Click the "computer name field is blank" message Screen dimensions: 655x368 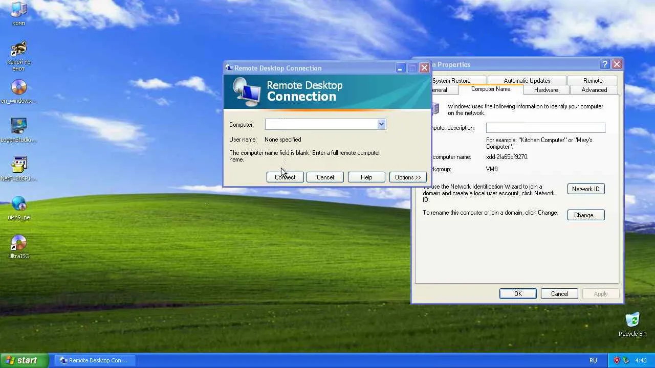(305, 156)
